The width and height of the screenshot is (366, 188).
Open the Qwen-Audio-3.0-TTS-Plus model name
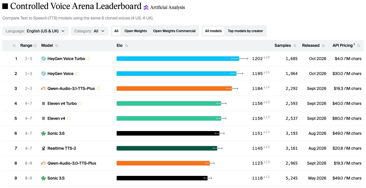click(72, 163)
